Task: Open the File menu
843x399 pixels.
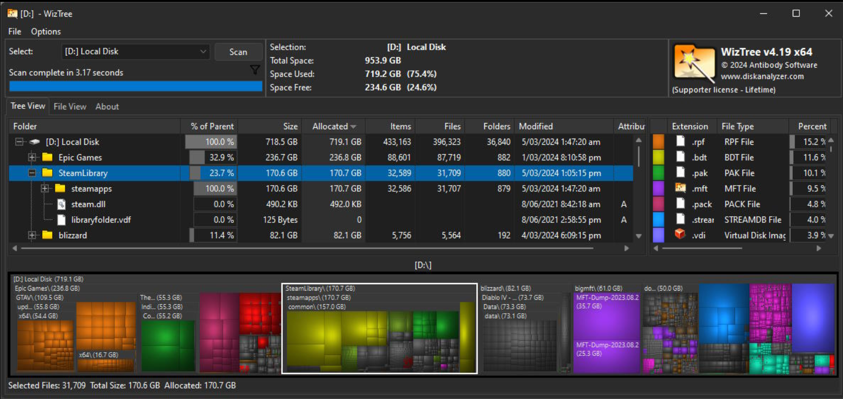Action: pos(15,32)
